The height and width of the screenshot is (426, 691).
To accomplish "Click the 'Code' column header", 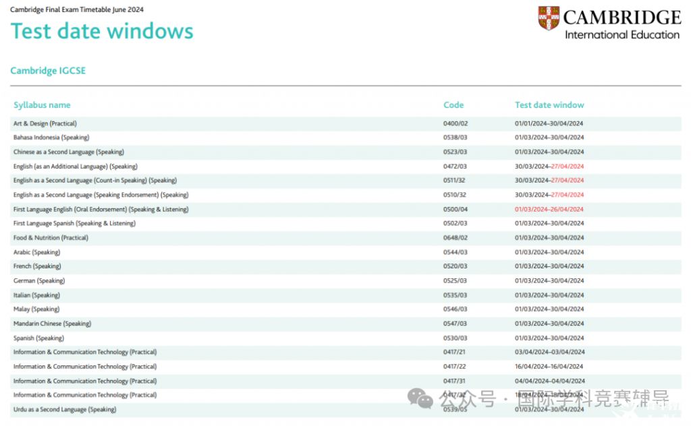I will click(x=453, y=105).
